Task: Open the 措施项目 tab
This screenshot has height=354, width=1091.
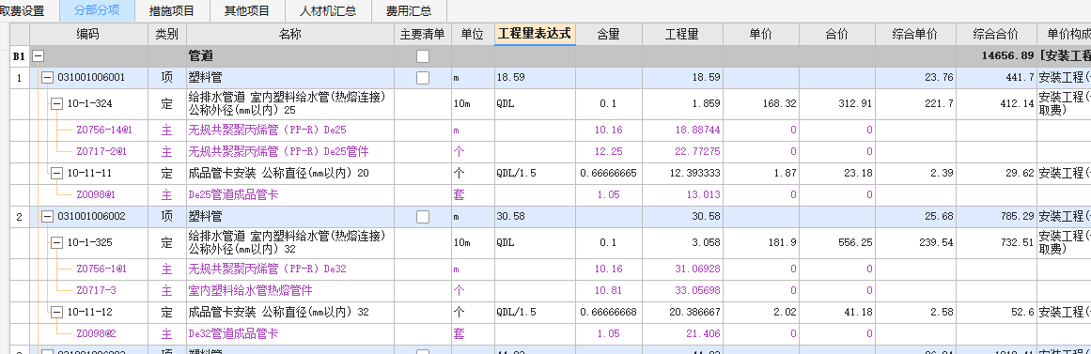Action: (x=172, y=11)
